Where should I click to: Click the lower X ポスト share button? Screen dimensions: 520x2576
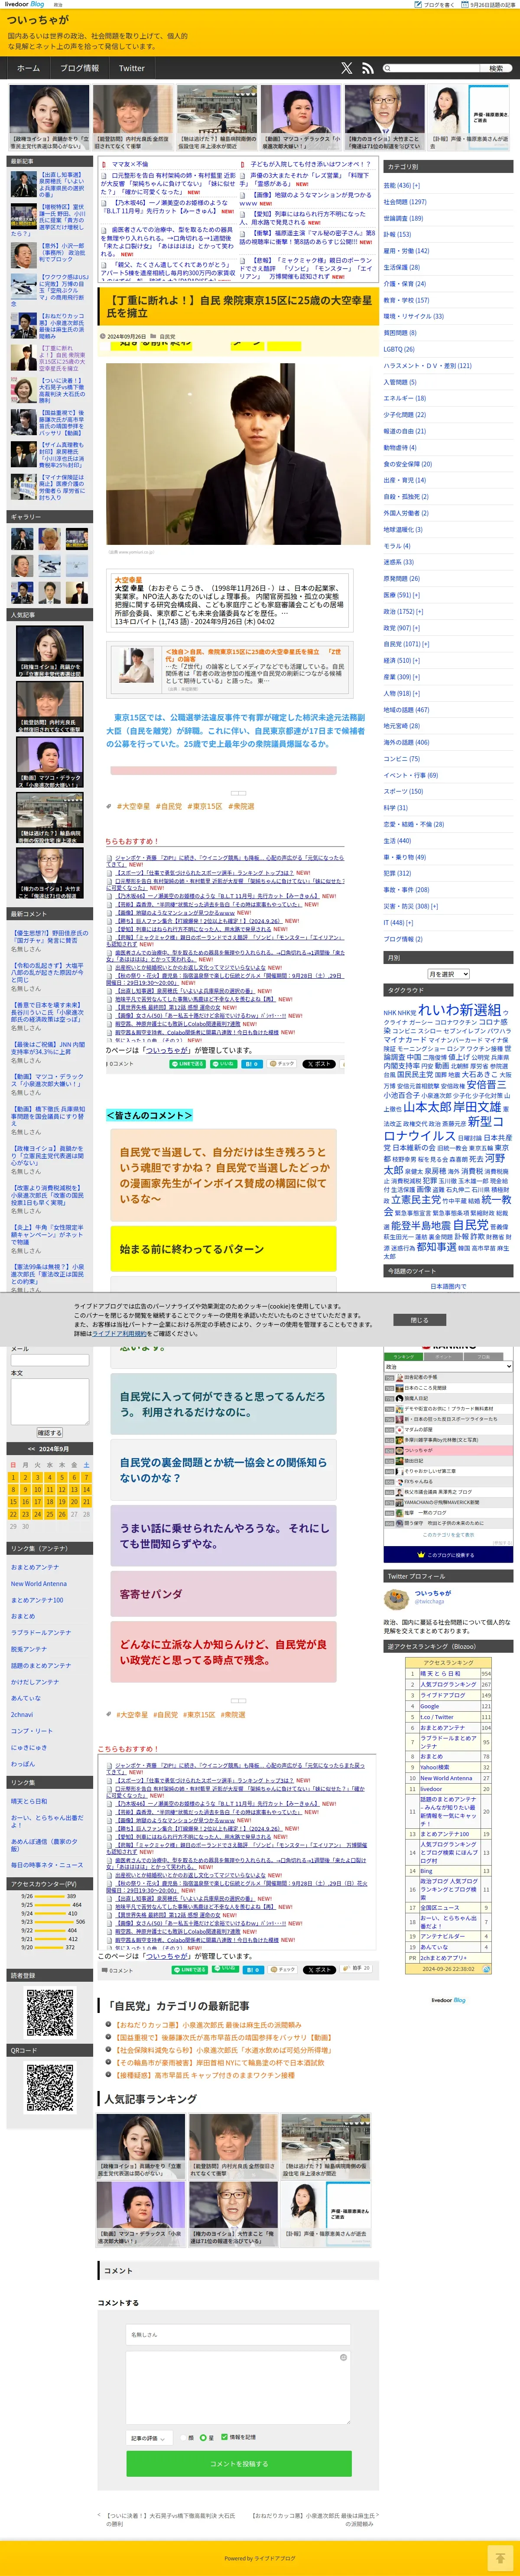(319, 1969)
